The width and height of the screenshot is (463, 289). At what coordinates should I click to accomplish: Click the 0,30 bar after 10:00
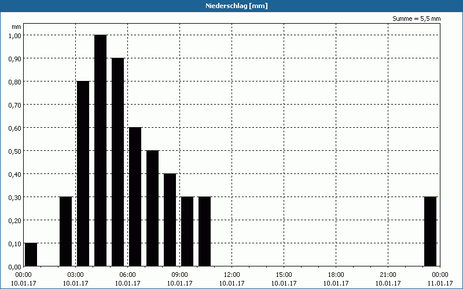205,232
